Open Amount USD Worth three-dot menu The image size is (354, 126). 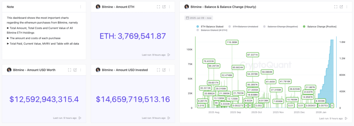tap(81, 70)
